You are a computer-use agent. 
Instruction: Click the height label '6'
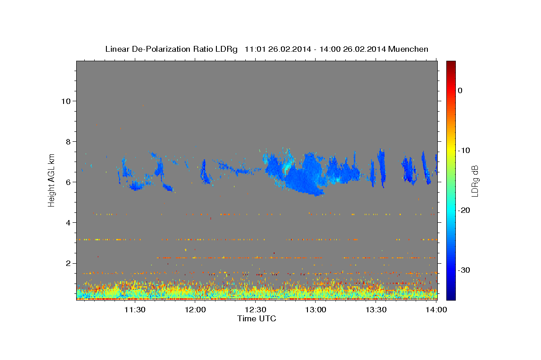(68, 182)
